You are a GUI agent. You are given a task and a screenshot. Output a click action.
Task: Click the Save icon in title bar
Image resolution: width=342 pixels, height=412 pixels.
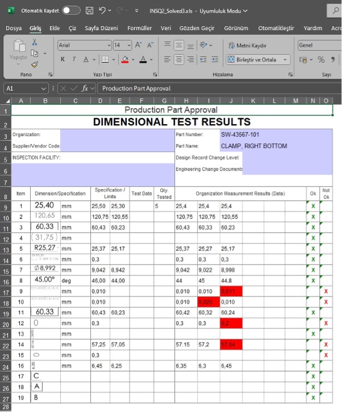89,11
